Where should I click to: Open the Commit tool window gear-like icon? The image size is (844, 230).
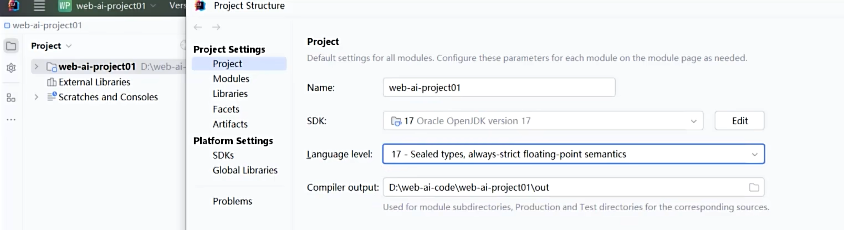click(11, 68)
